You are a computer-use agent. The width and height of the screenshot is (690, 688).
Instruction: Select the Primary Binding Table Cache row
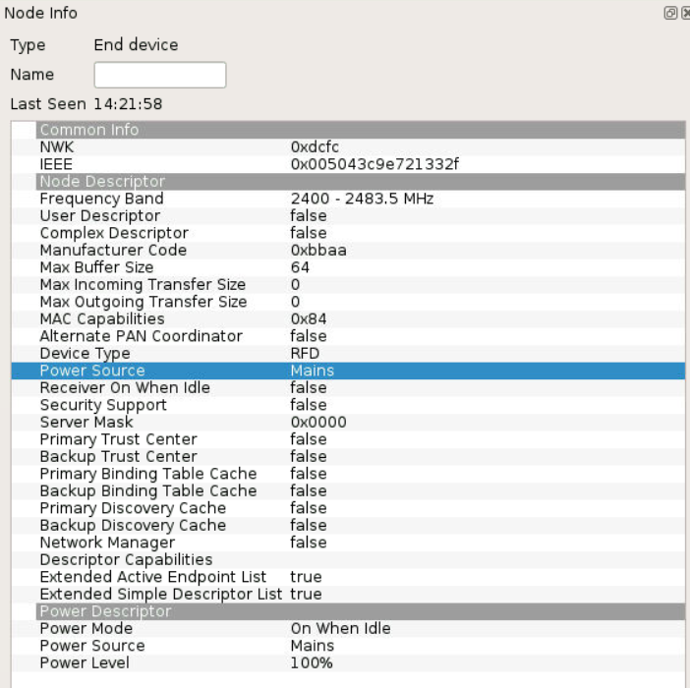(349, 474)
